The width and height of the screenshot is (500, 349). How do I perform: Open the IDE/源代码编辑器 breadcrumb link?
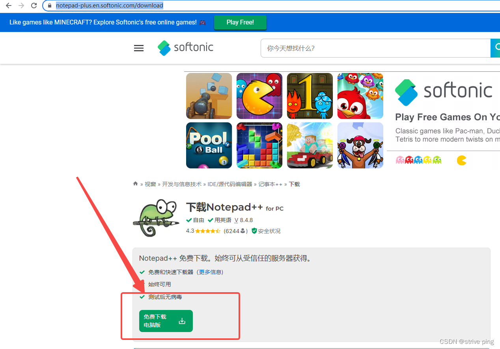pyautogui.click(x=230, y=184)
